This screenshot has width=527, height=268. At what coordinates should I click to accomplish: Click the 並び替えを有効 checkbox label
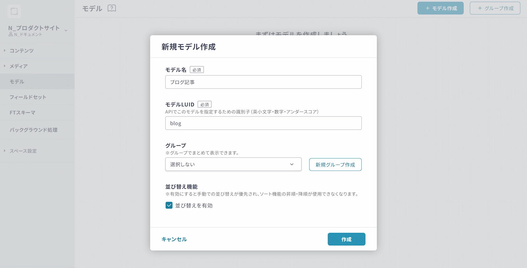pos(194,206)
